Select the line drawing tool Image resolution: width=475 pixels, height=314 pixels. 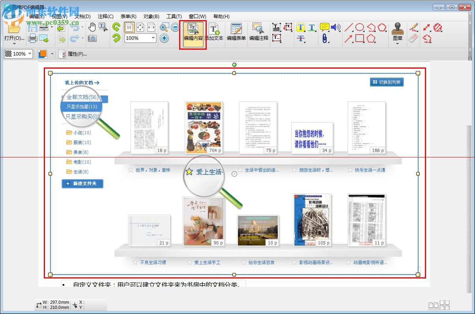348,27
